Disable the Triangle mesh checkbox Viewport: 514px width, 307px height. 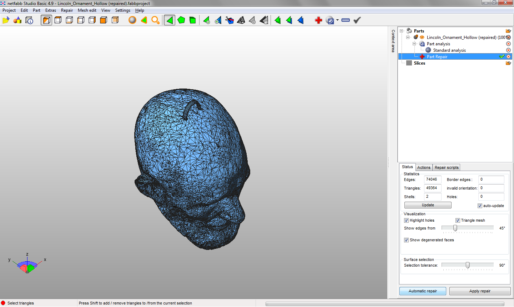tap(458, 221)
